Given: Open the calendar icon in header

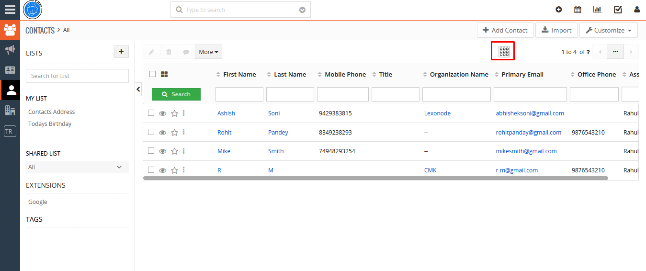Looking at the screenshot, I should click(x=578, y=10).
